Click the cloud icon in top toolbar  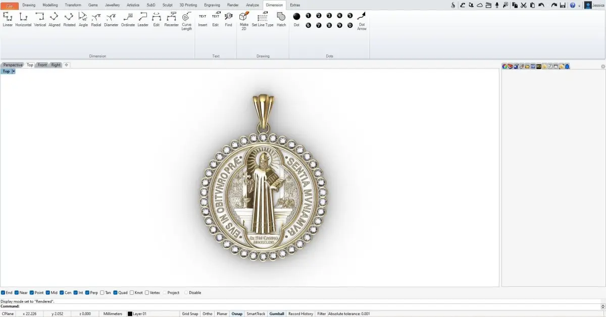(480, 5)
